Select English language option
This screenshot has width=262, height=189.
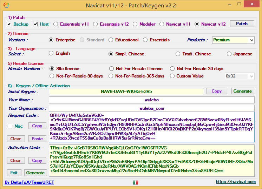coord(51,53)
